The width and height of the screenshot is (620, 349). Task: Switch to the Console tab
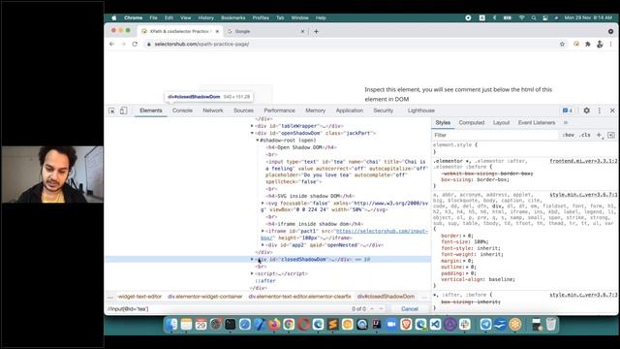(x=182, y=111)
